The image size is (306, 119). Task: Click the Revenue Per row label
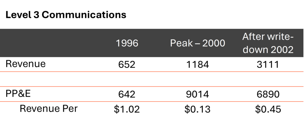click(x=49, y=109)
